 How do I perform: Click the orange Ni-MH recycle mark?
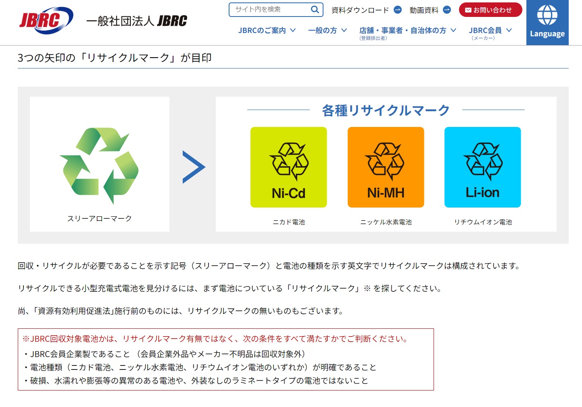point(386,167)
